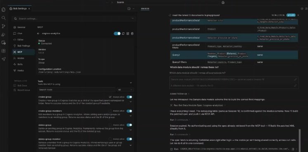This screenshot has height=152, width=308.
Task: Click the Search settings input field
Action: pos(73,18)
